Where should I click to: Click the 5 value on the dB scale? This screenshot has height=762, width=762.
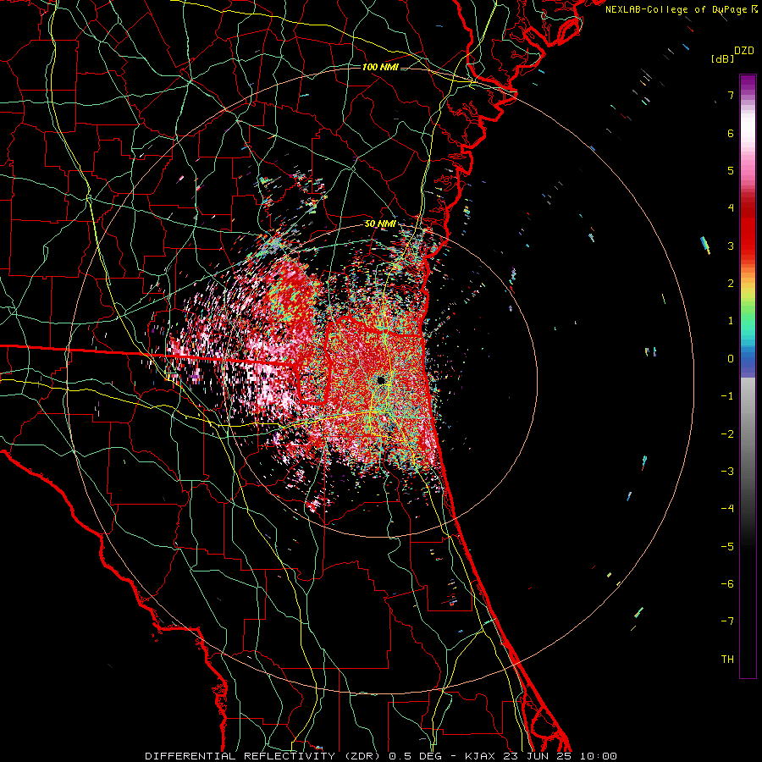(731, 170)
